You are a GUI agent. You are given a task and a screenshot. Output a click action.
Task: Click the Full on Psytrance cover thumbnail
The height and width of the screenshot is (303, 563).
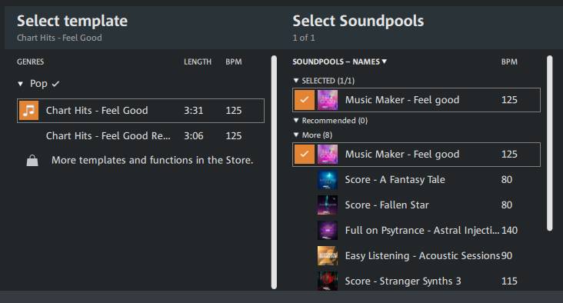pyautogui.click(x=328, y=230)
